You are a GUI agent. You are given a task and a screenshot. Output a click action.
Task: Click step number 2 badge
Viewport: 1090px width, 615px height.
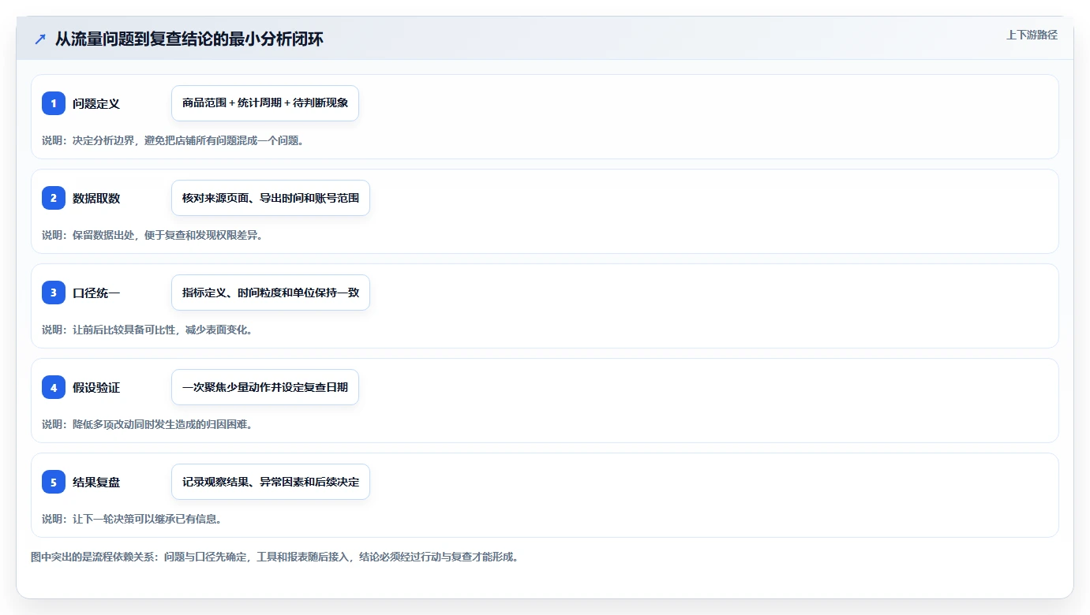[54, 198]
